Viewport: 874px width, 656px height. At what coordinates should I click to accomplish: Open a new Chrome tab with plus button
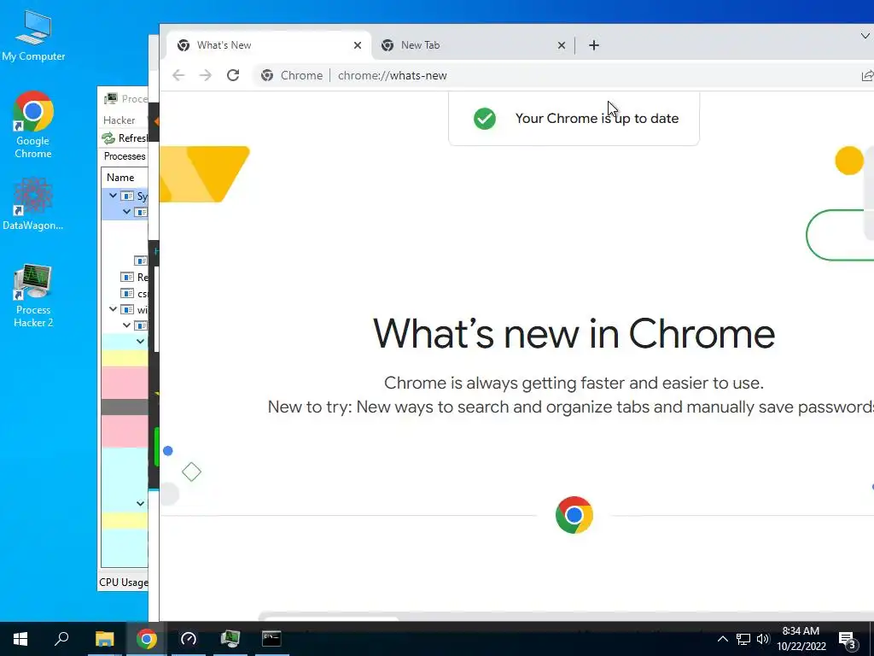pyautogui.click(x=594, y=45)
